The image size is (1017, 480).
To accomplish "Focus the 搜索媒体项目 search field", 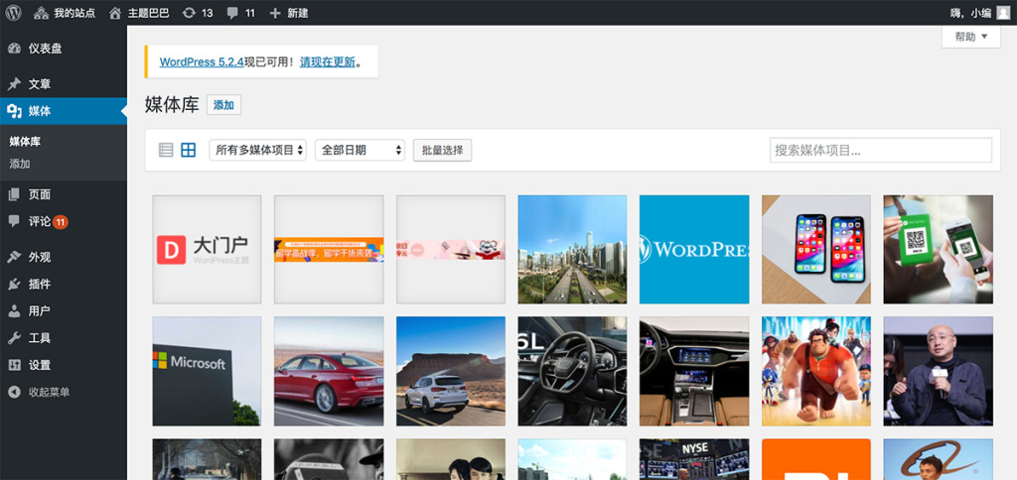I will click(x=881, y=151).
